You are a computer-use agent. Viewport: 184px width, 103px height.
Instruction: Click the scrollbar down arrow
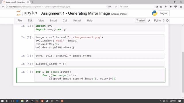pos(183,98)
